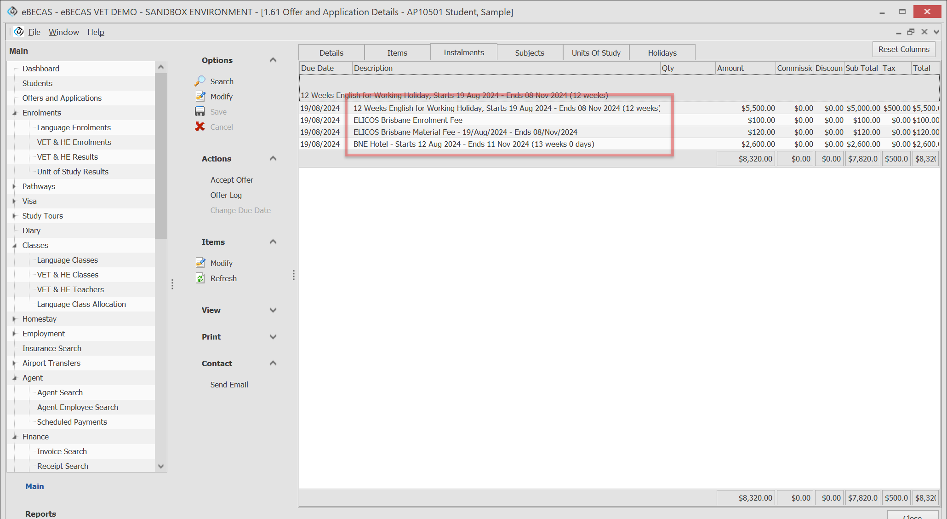Screen dimensions: 947x519
Task: Click the inner window restore icon
Action: (911, 32)
